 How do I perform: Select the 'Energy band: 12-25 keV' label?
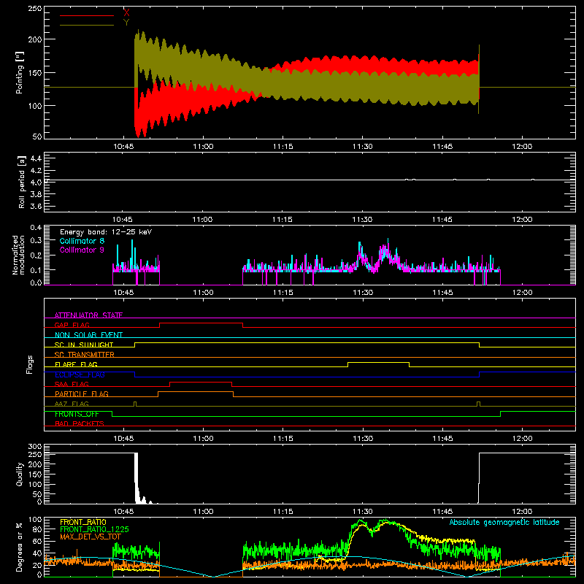[x=106, y=232]
